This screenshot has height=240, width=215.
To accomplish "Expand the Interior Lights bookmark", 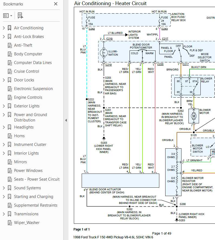I will tap(4, 153).
